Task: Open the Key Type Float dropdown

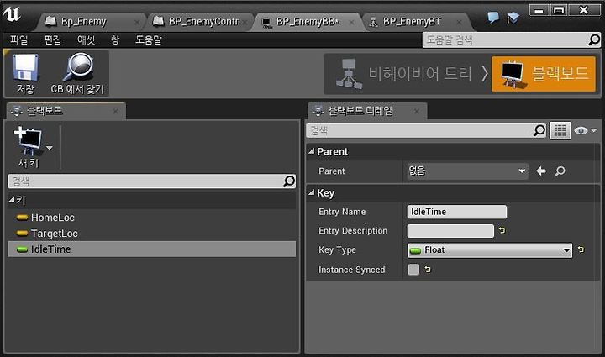Action: coord(490,250)
